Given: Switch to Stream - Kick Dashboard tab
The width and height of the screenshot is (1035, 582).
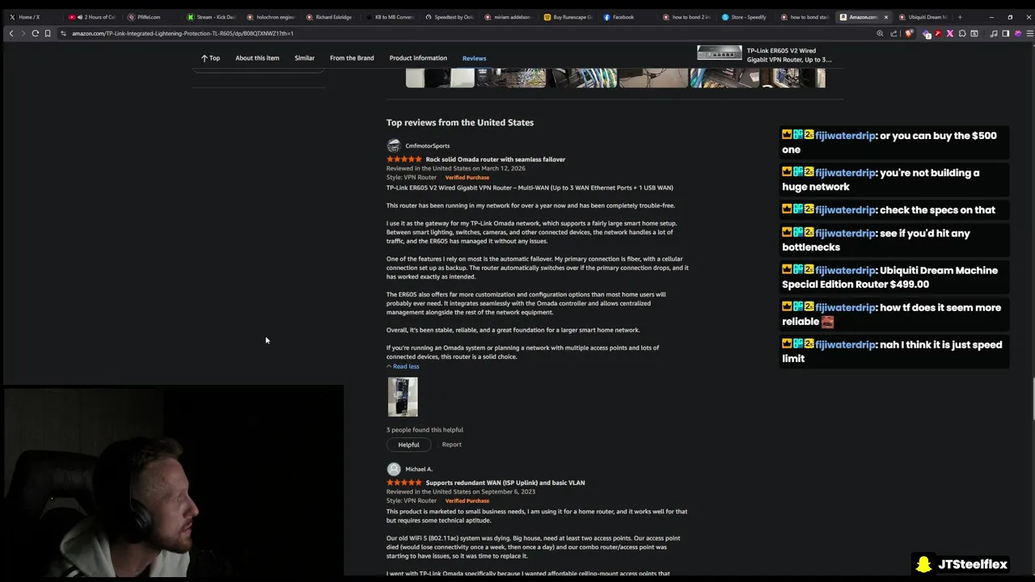Looking at the screenshot, I should click(x=212, y=17).
